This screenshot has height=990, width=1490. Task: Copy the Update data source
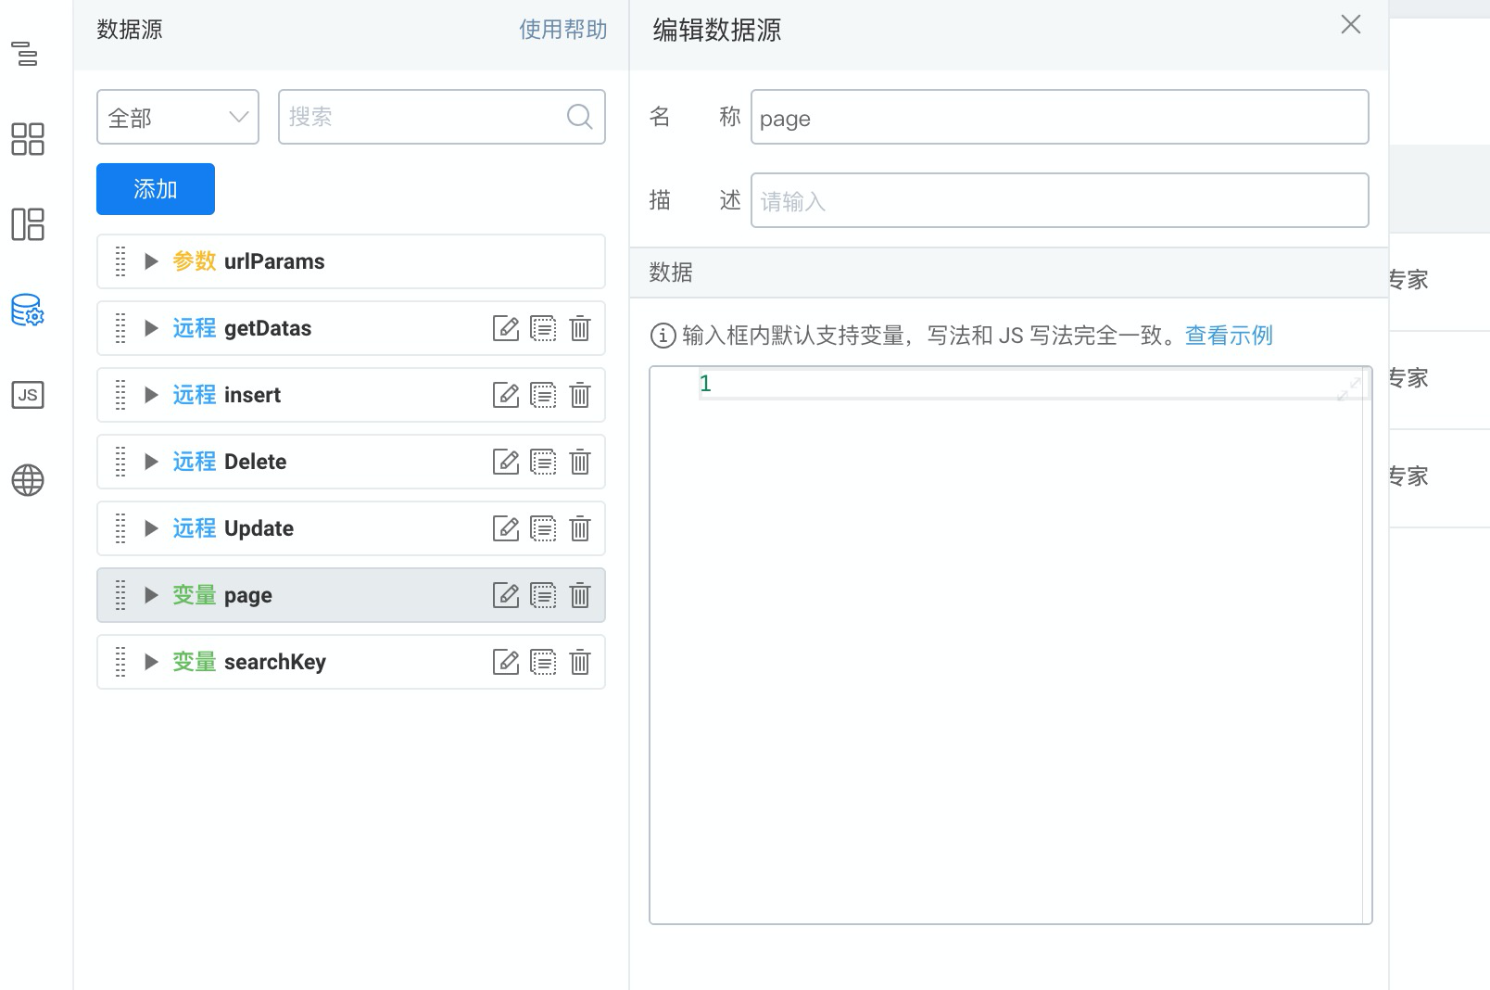point(543,528)
